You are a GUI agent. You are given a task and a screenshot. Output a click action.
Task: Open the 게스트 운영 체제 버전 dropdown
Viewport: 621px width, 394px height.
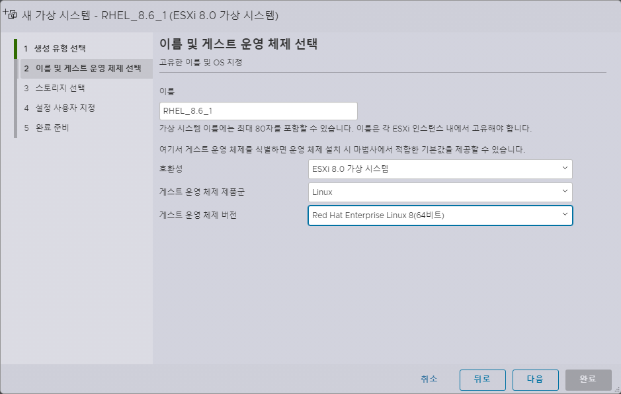pyautogui.click(x=440, y=216)
